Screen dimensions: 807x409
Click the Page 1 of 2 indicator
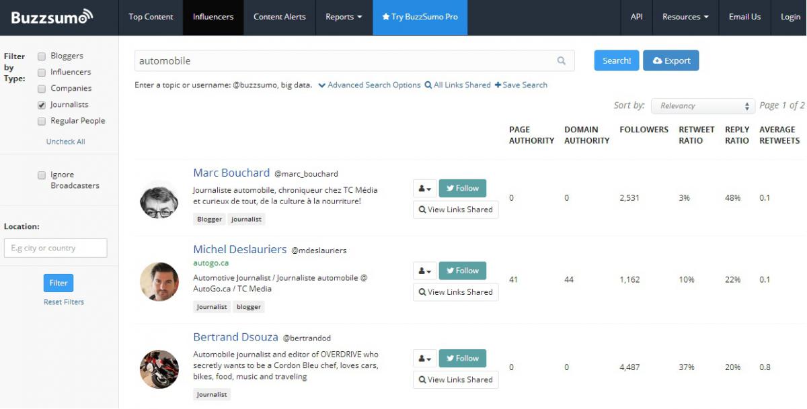pyautogui.click(x=783, y=105)
